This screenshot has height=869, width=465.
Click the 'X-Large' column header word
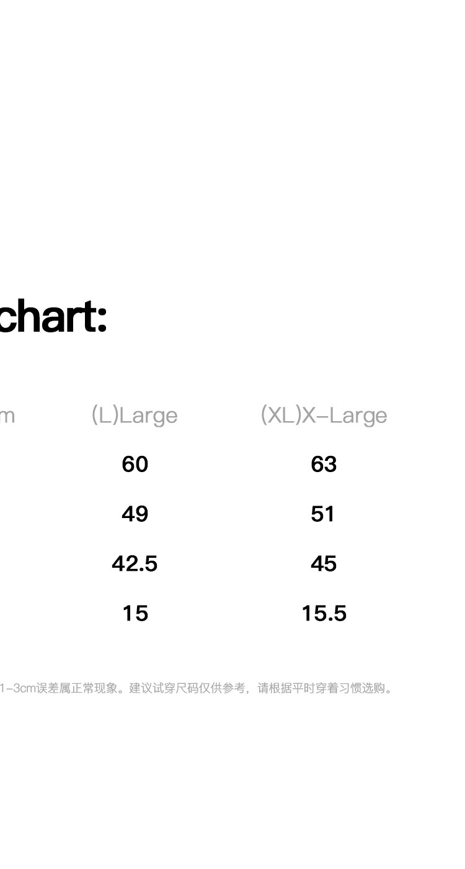click(x=344, y=416)
